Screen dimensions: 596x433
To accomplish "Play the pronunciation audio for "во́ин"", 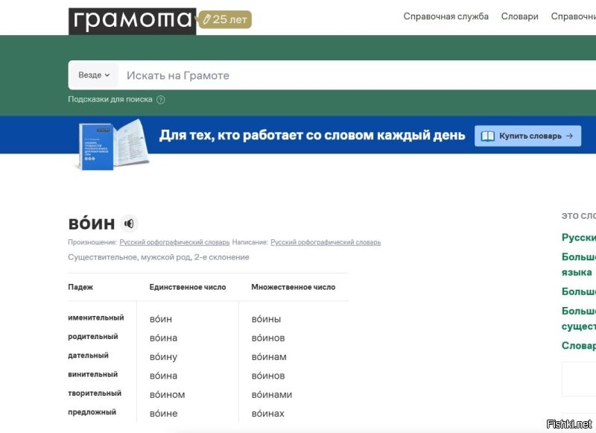I will point(130,223).
